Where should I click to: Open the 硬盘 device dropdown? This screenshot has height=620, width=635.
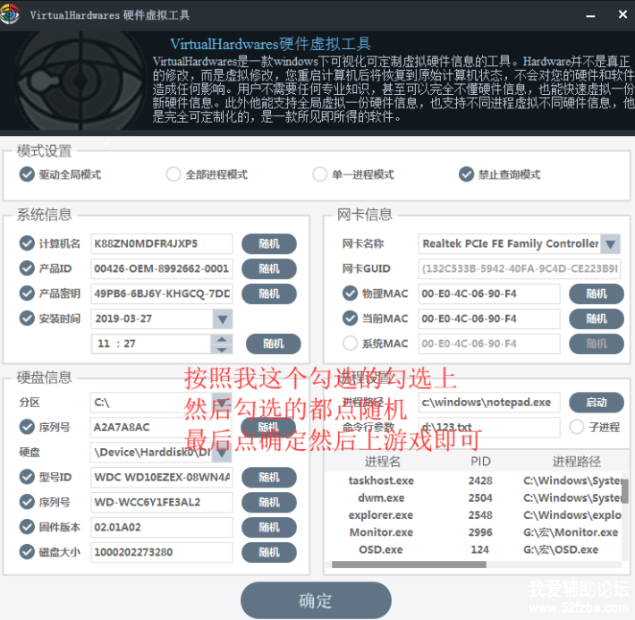222,452
